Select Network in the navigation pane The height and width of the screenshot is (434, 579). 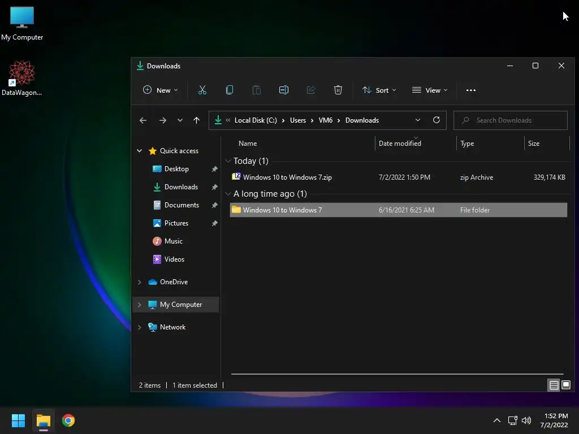coord(172,327)
